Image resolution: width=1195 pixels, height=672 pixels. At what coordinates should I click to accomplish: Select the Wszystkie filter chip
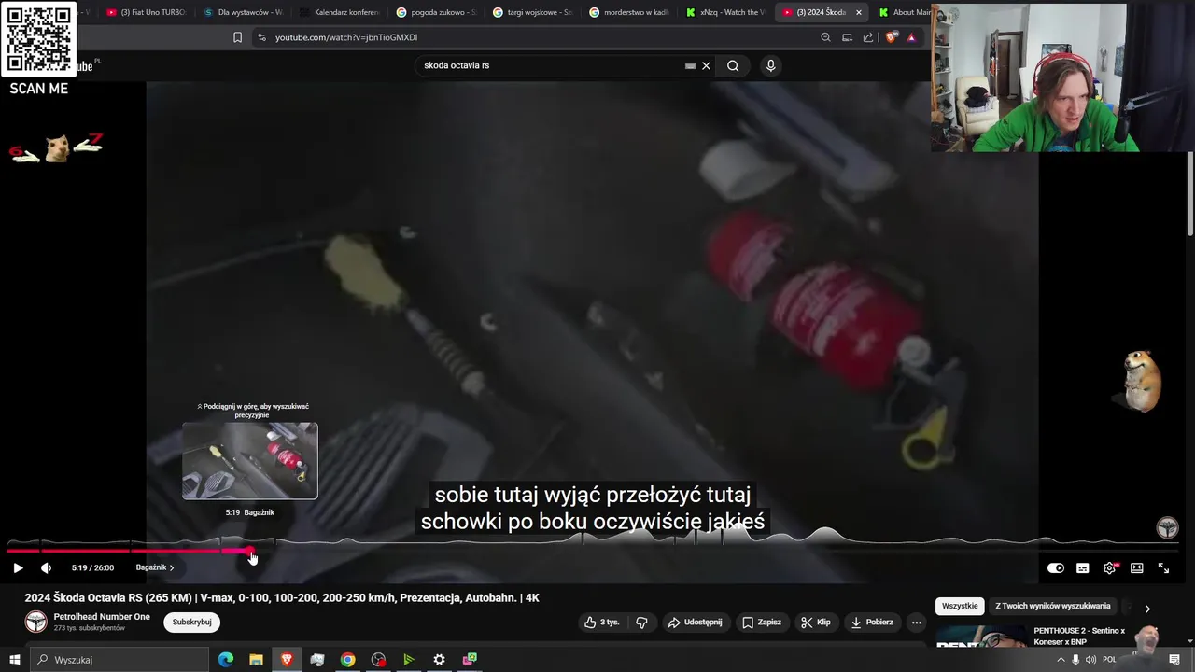pos(960,606)
